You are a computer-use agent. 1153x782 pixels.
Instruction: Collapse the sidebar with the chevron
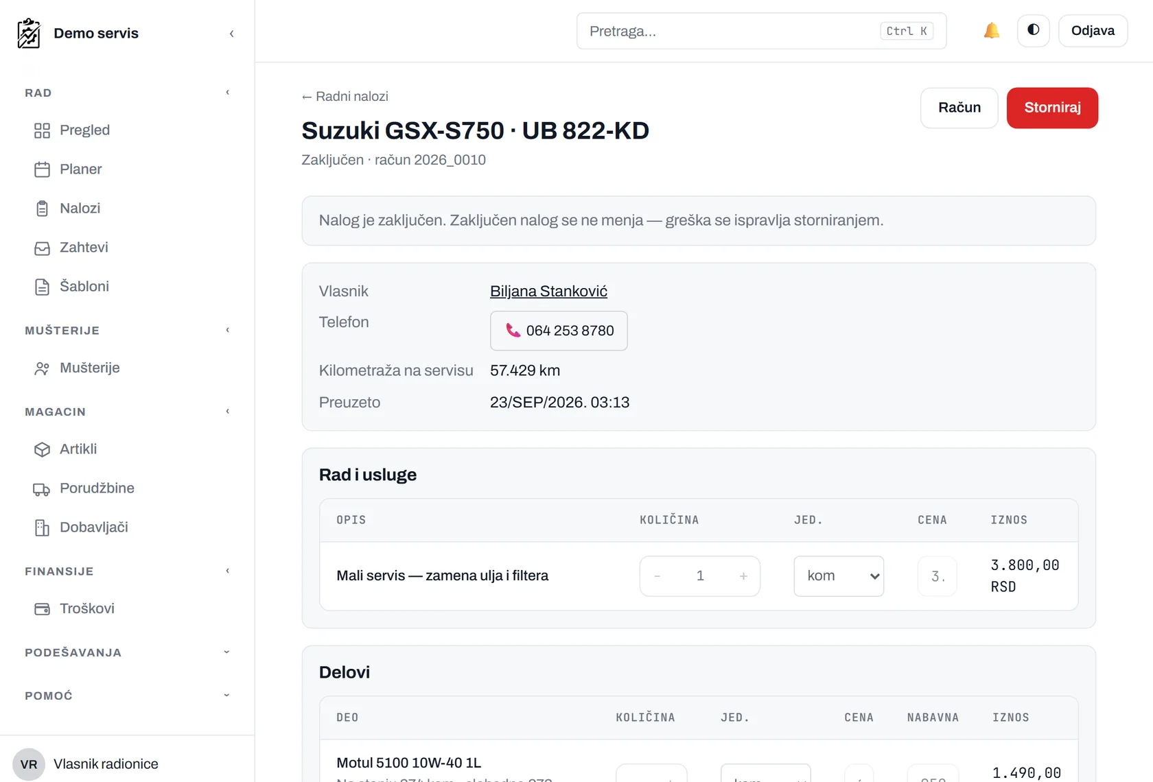tap(232, 34)
